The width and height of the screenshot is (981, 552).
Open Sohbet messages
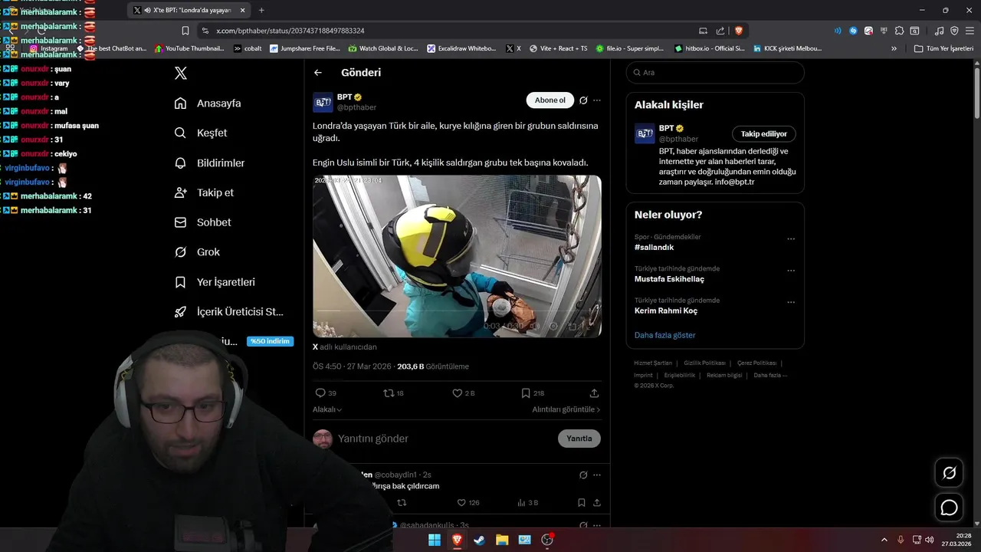202,222
